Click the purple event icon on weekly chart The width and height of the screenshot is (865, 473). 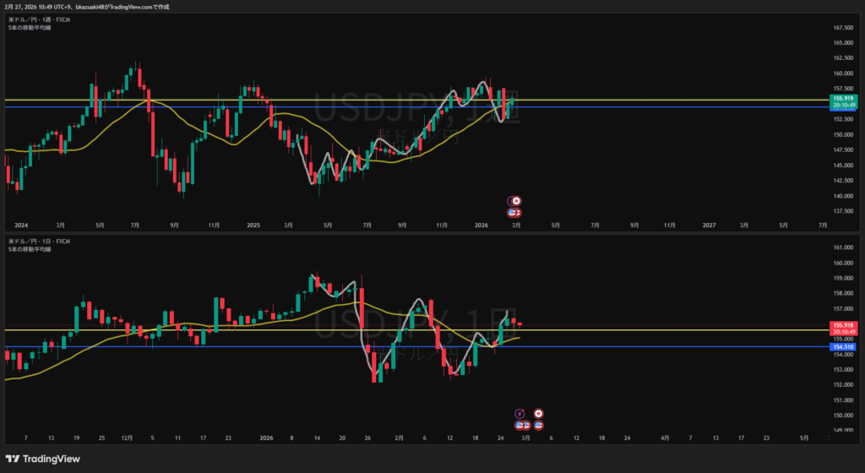coord(511,201)
